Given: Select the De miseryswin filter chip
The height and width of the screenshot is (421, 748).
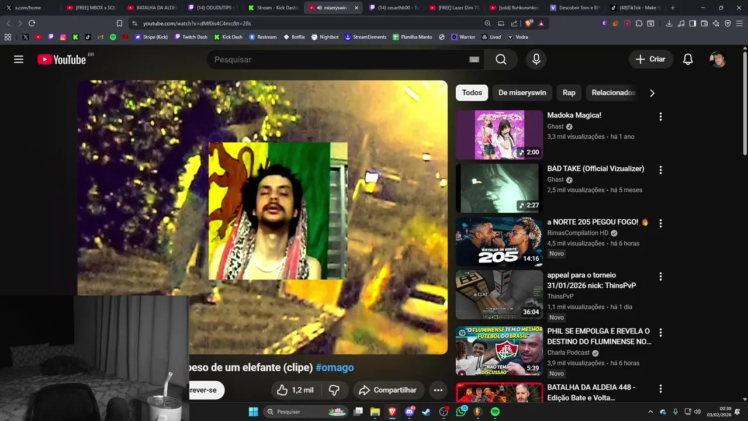Looking at the screenshot, I should [522, 92].
